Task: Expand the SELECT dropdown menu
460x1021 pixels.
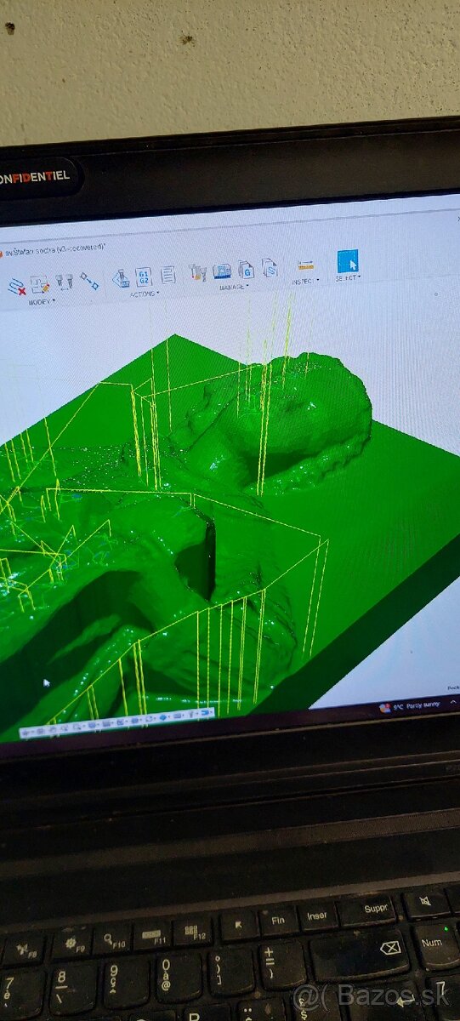Action: tap(349, 277)
